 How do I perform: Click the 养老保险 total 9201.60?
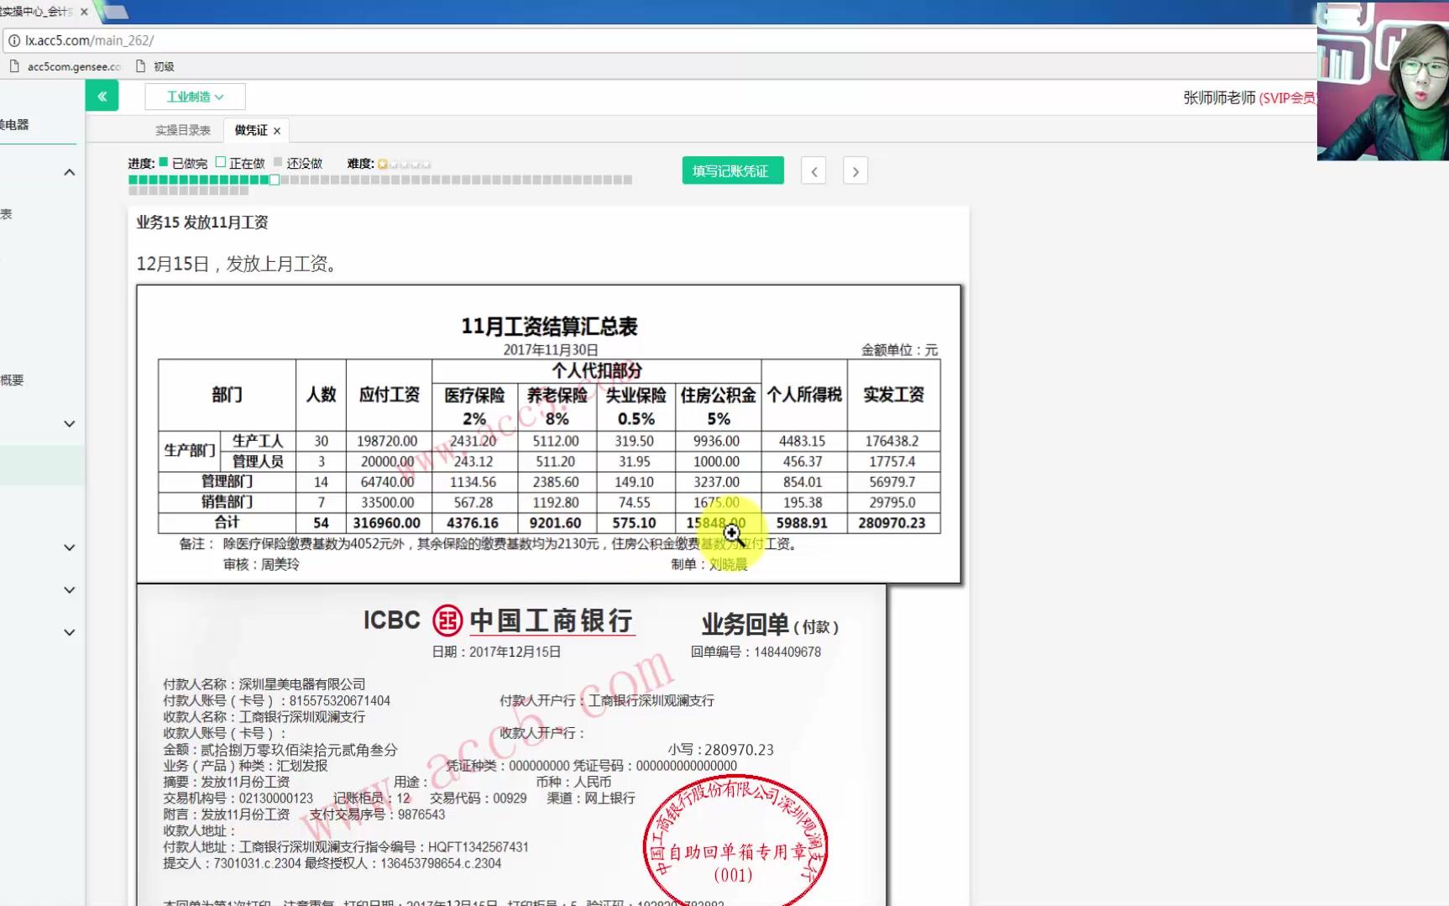point(555,523)
